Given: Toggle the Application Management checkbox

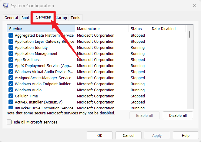Looking at the screenshot, I should [x=11, y=53].
